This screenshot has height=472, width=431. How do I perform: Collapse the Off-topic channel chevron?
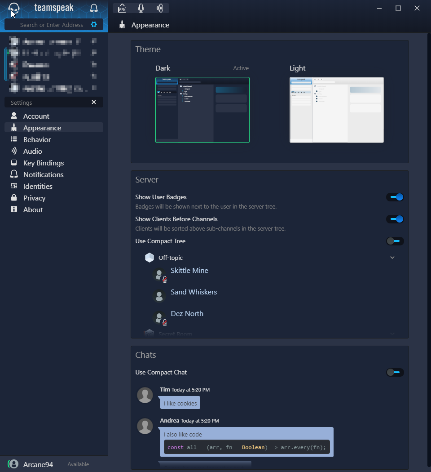[x=392, y=258]
